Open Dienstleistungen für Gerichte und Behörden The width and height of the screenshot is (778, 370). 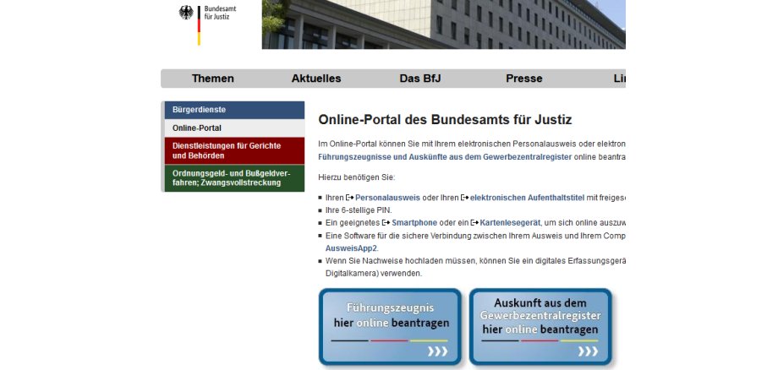pos(234,150)
